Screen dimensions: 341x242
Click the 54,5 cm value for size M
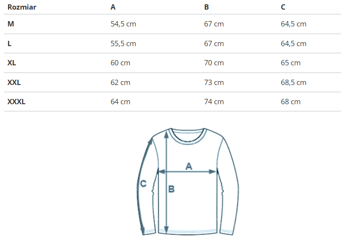tap(123, 24)
